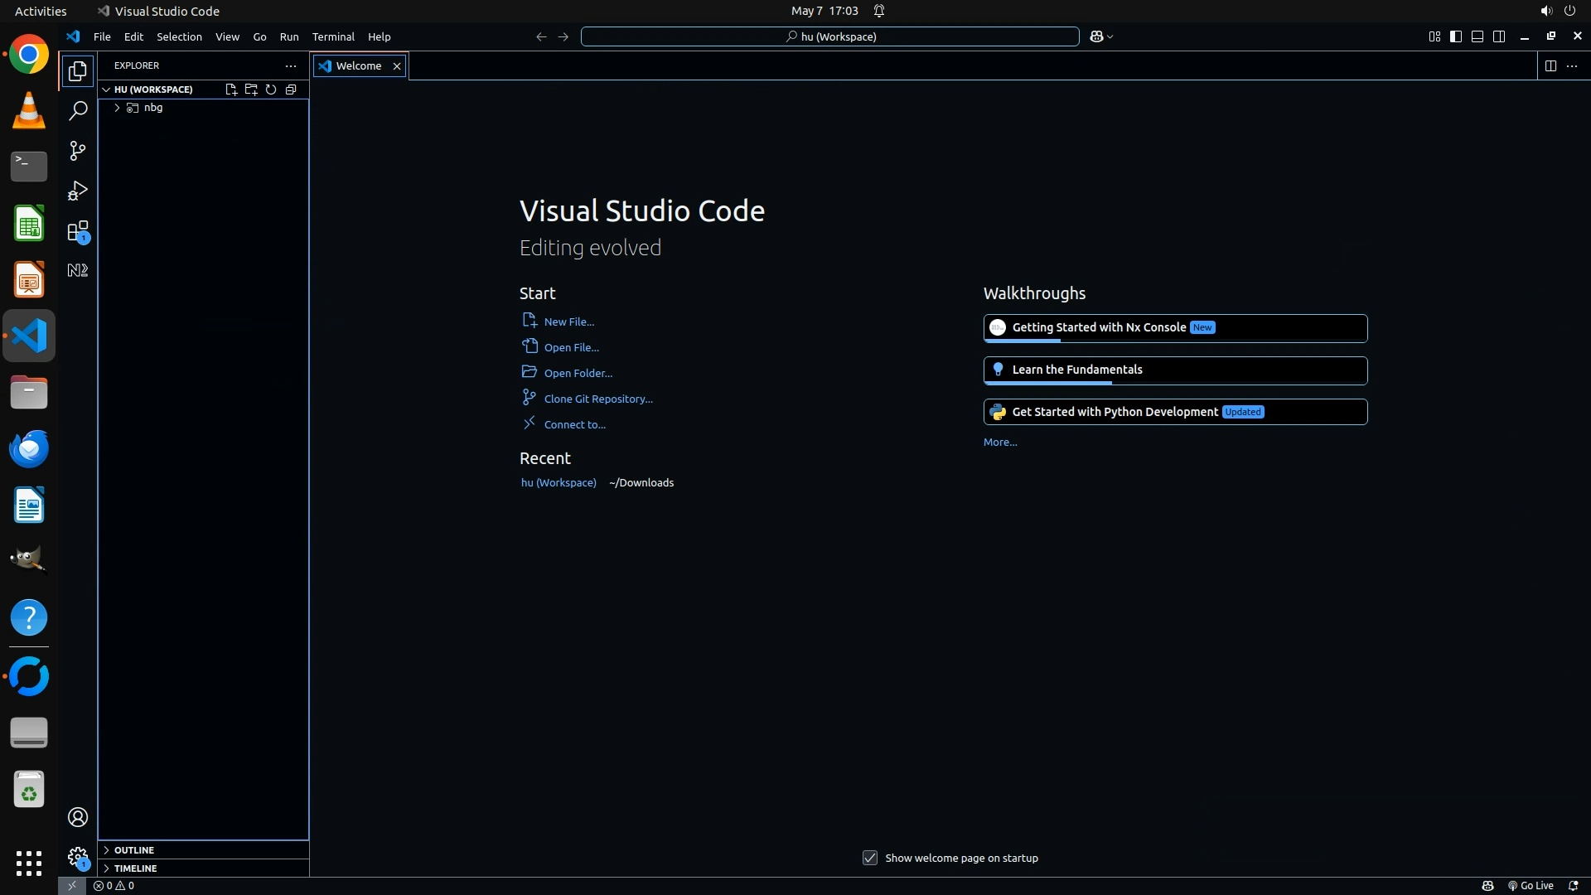Viewport: 1591px width, 895px height.
Task: Open the Extensions view
Action: pyautogui.click(x=78, y=231)
